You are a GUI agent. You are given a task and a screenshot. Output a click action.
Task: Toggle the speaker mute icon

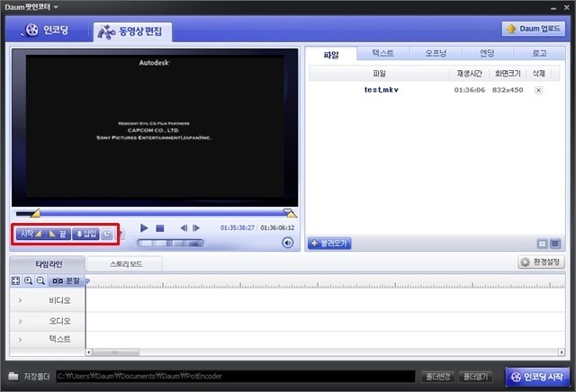pos(288,243)
